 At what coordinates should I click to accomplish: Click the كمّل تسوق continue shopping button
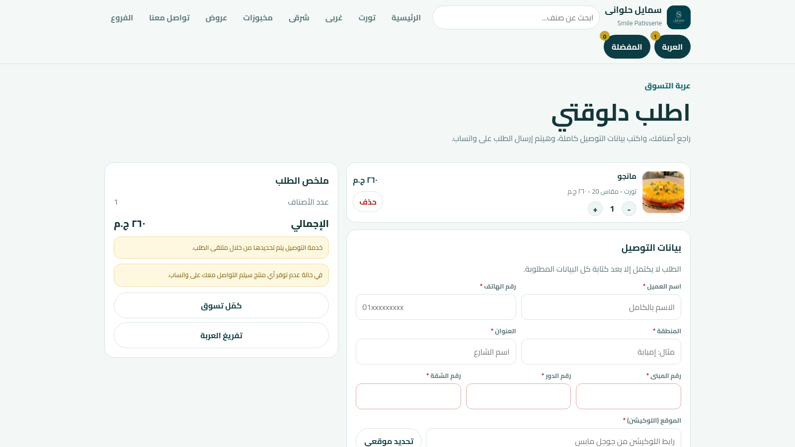point(221,305)
